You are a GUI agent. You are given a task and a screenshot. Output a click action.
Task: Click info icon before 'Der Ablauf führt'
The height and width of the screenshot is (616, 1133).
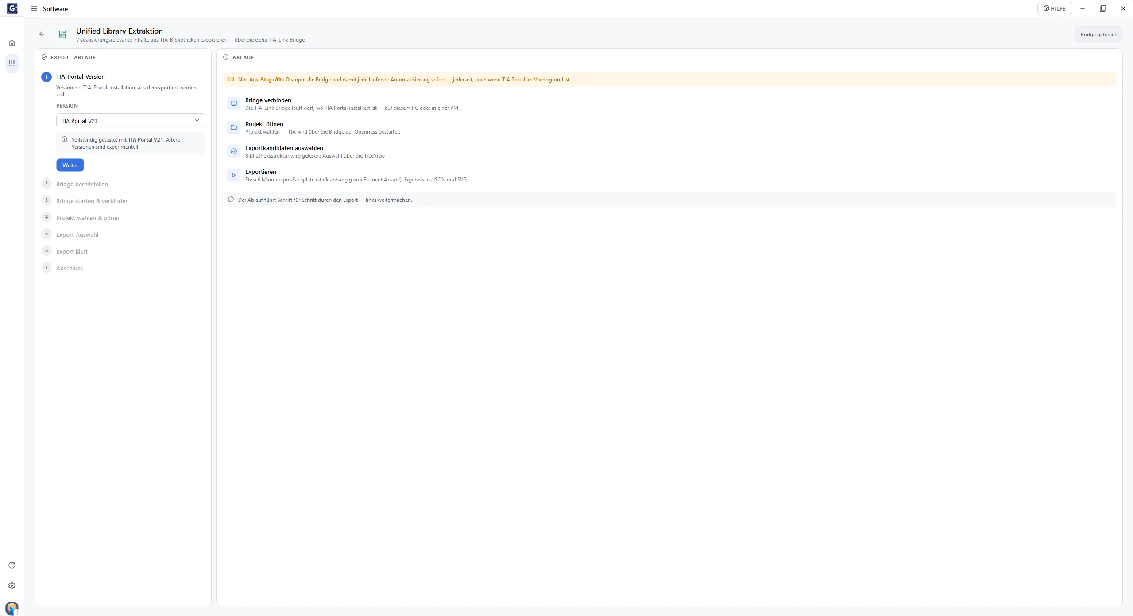pos(231,200)
